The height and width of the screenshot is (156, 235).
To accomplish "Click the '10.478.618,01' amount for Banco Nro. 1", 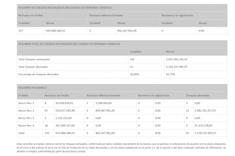I will [x=64, y=103].
